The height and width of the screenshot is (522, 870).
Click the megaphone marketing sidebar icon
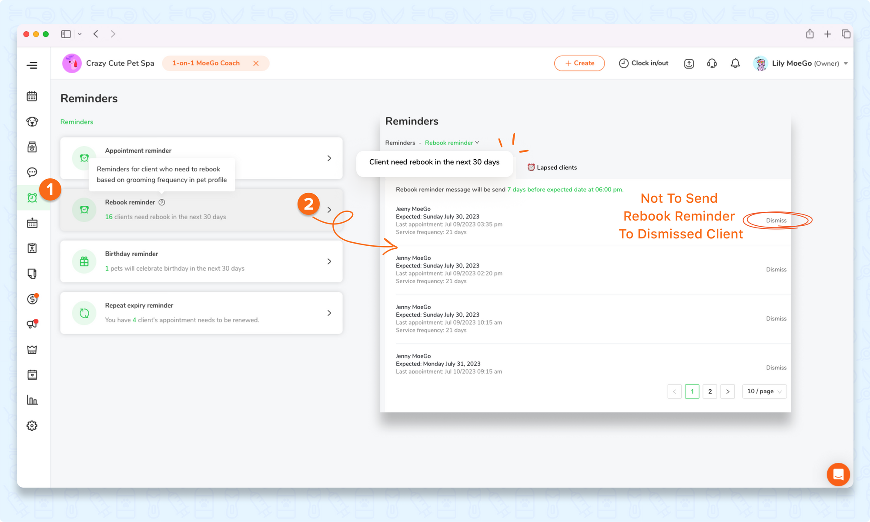coord(32,324)
